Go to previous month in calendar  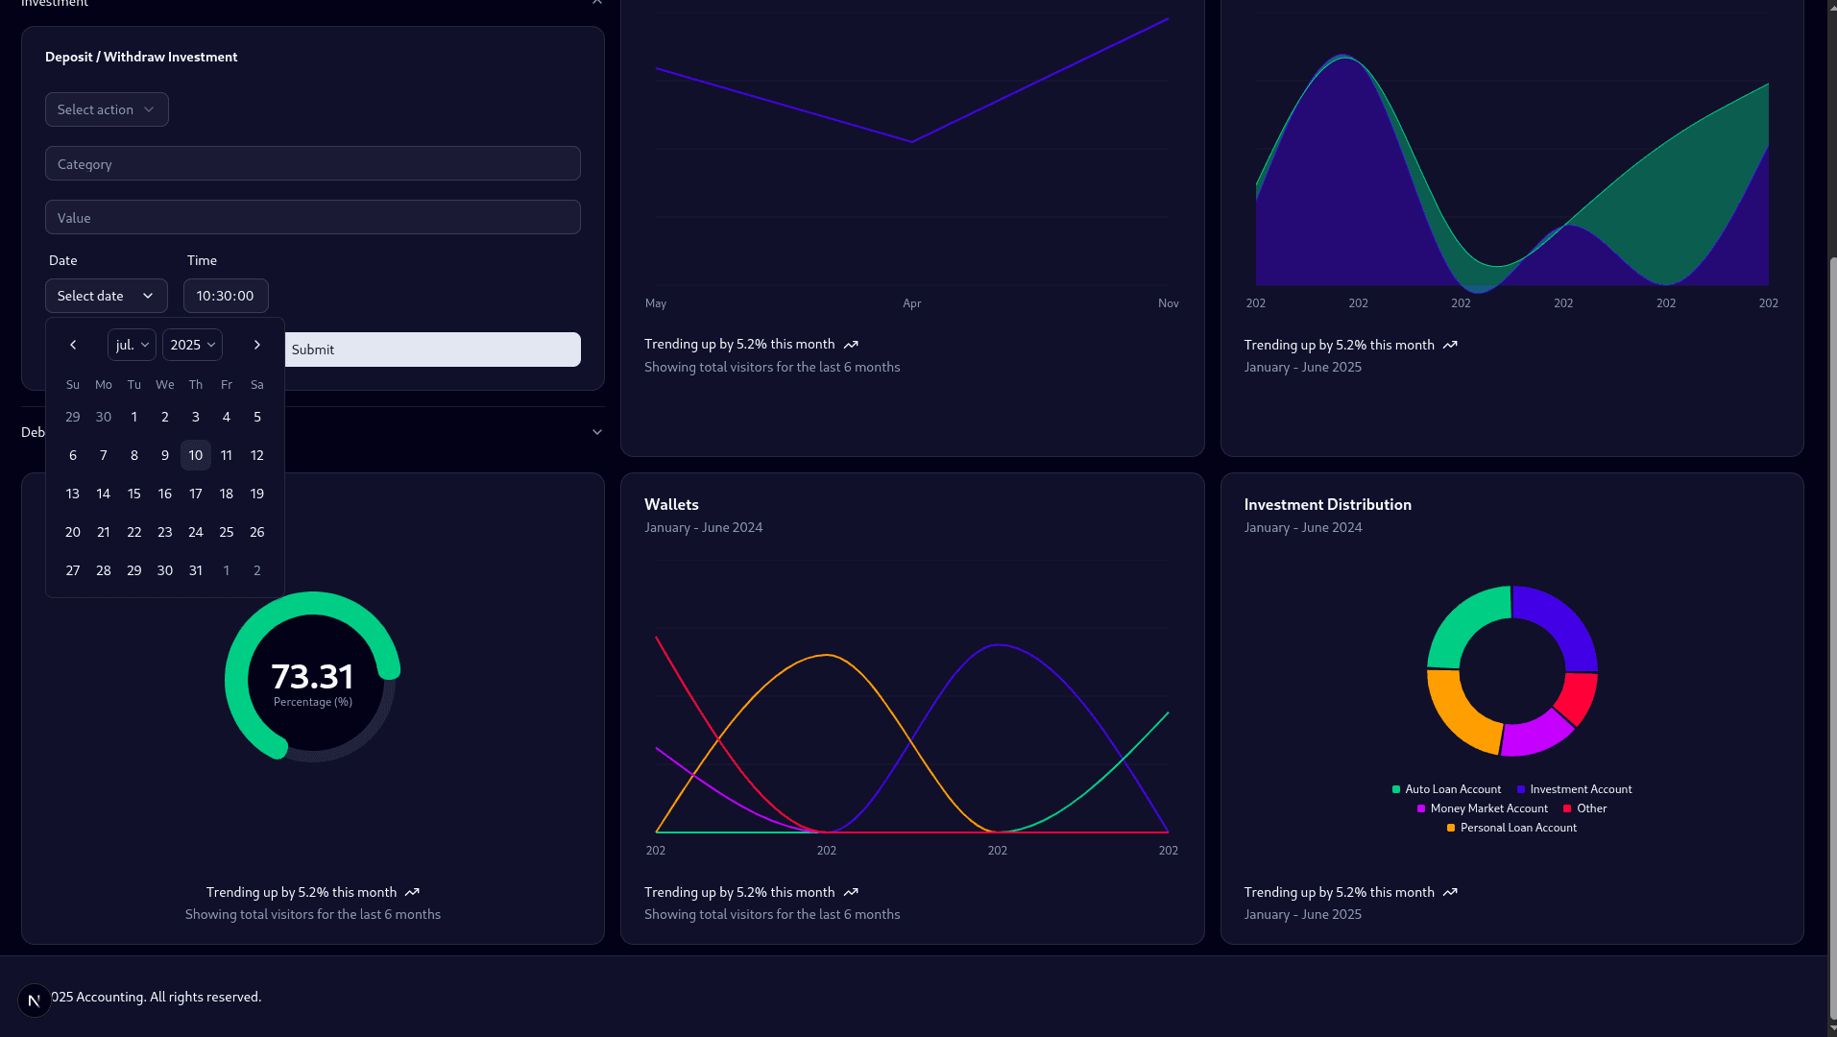pos(73,345)
